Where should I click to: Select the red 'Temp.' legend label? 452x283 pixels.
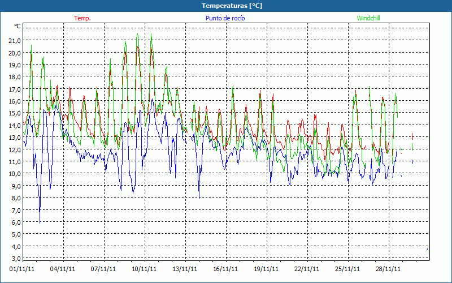(82, 18)
